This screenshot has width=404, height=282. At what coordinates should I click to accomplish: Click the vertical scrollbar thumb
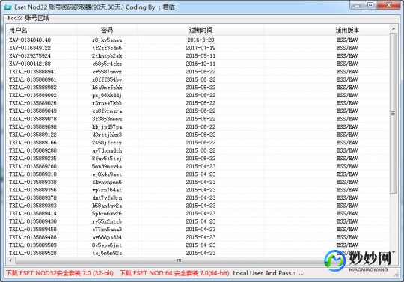[394, 113]
